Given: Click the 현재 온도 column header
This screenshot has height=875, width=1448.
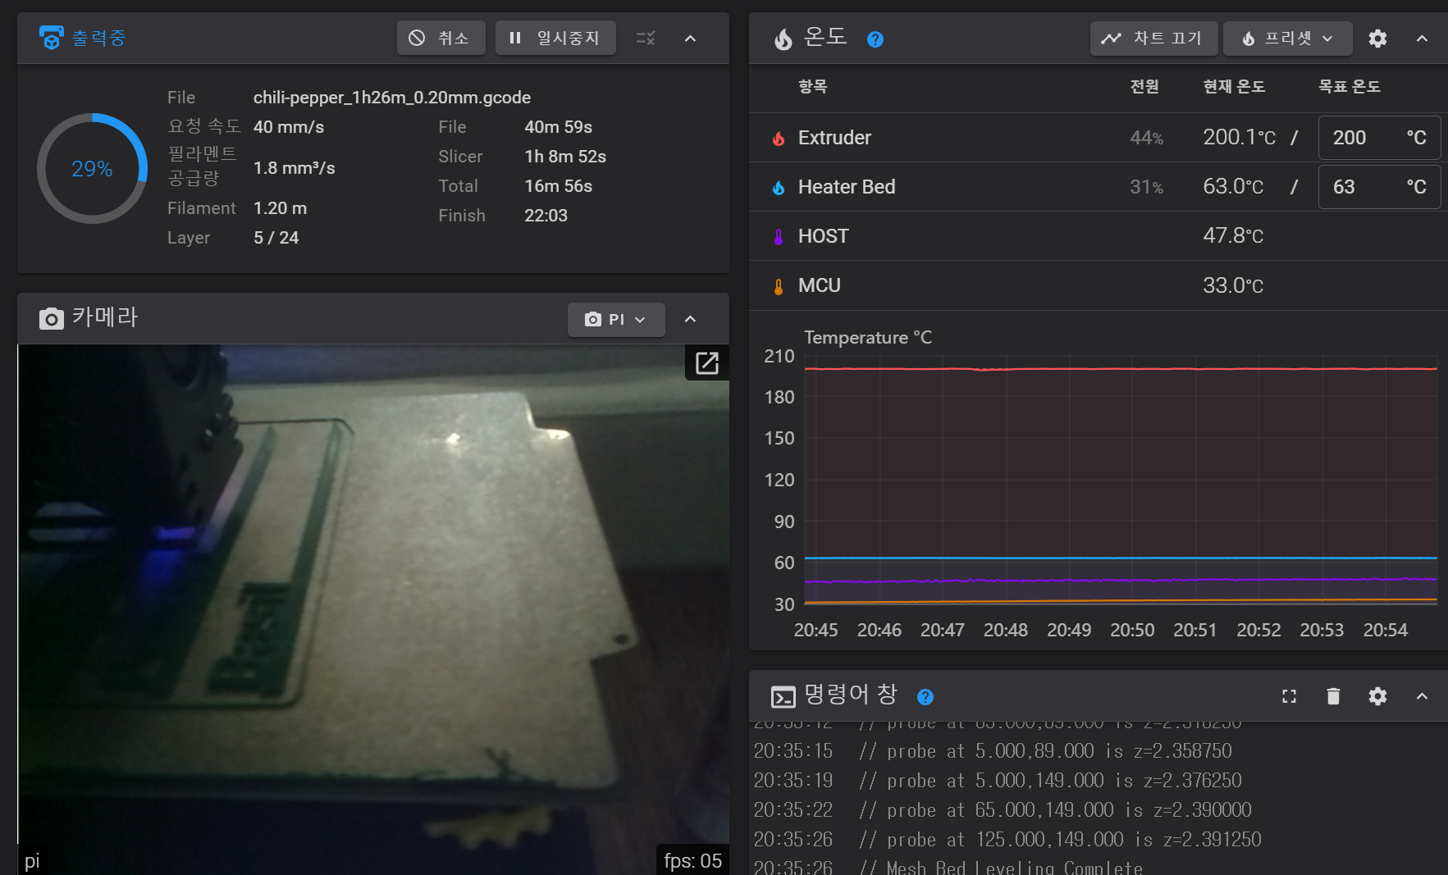Looking at the screenshot, I should pos(1234,87).
